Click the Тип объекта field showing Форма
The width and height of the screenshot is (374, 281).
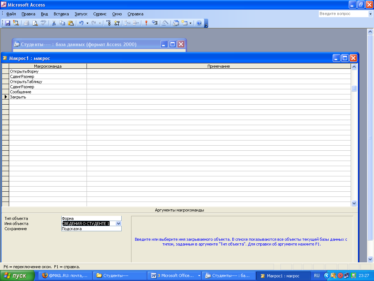tap(91, 218)
